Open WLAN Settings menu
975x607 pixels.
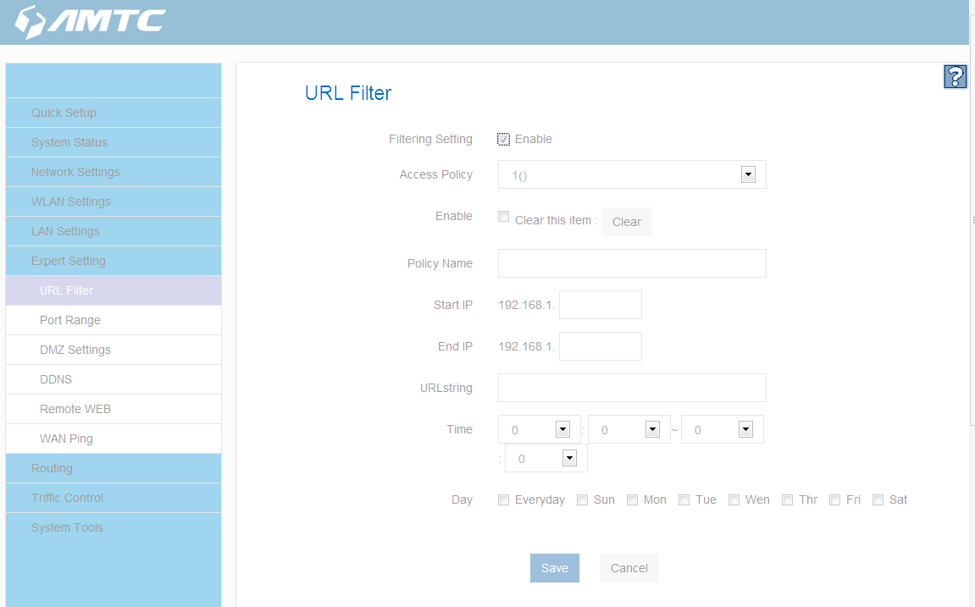(x=114, y=202)
